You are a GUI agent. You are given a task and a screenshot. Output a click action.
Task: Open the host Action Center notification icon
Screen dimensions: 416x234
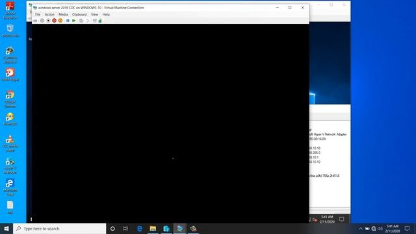click(x=407, y=228)
